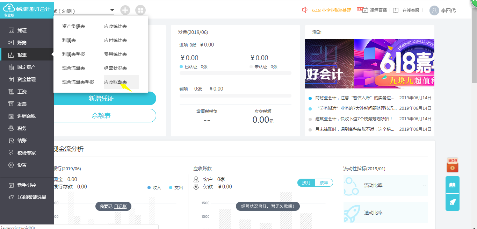Viewport: 477px width, 229px height.
Task: Click the 余额表 button
Action: pyautogui.click(x=101, y=116)
